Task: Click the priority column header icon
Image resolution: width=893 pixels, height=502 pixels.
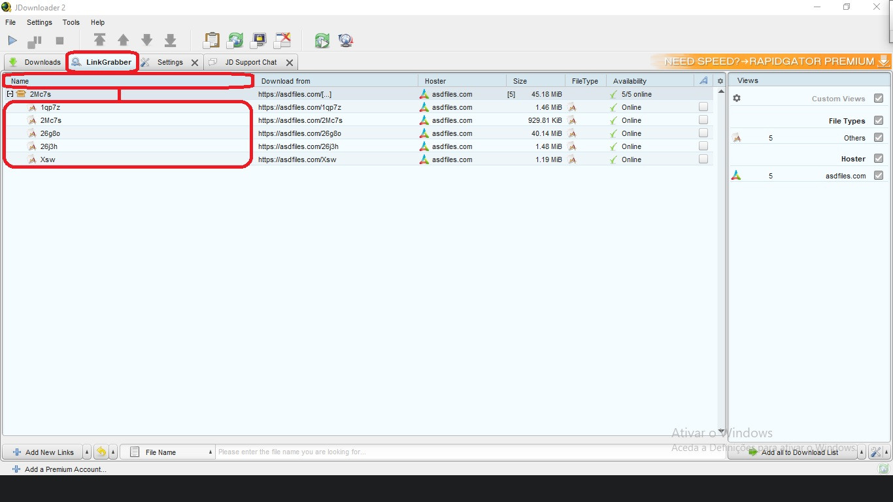Action: (703, 80)
